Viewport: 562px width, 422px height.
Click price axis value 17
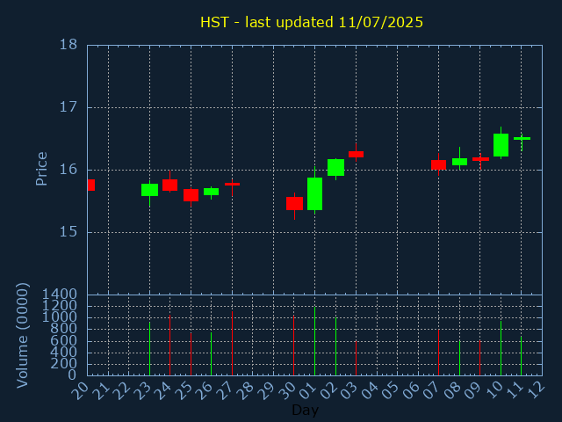tap(68, 107)
